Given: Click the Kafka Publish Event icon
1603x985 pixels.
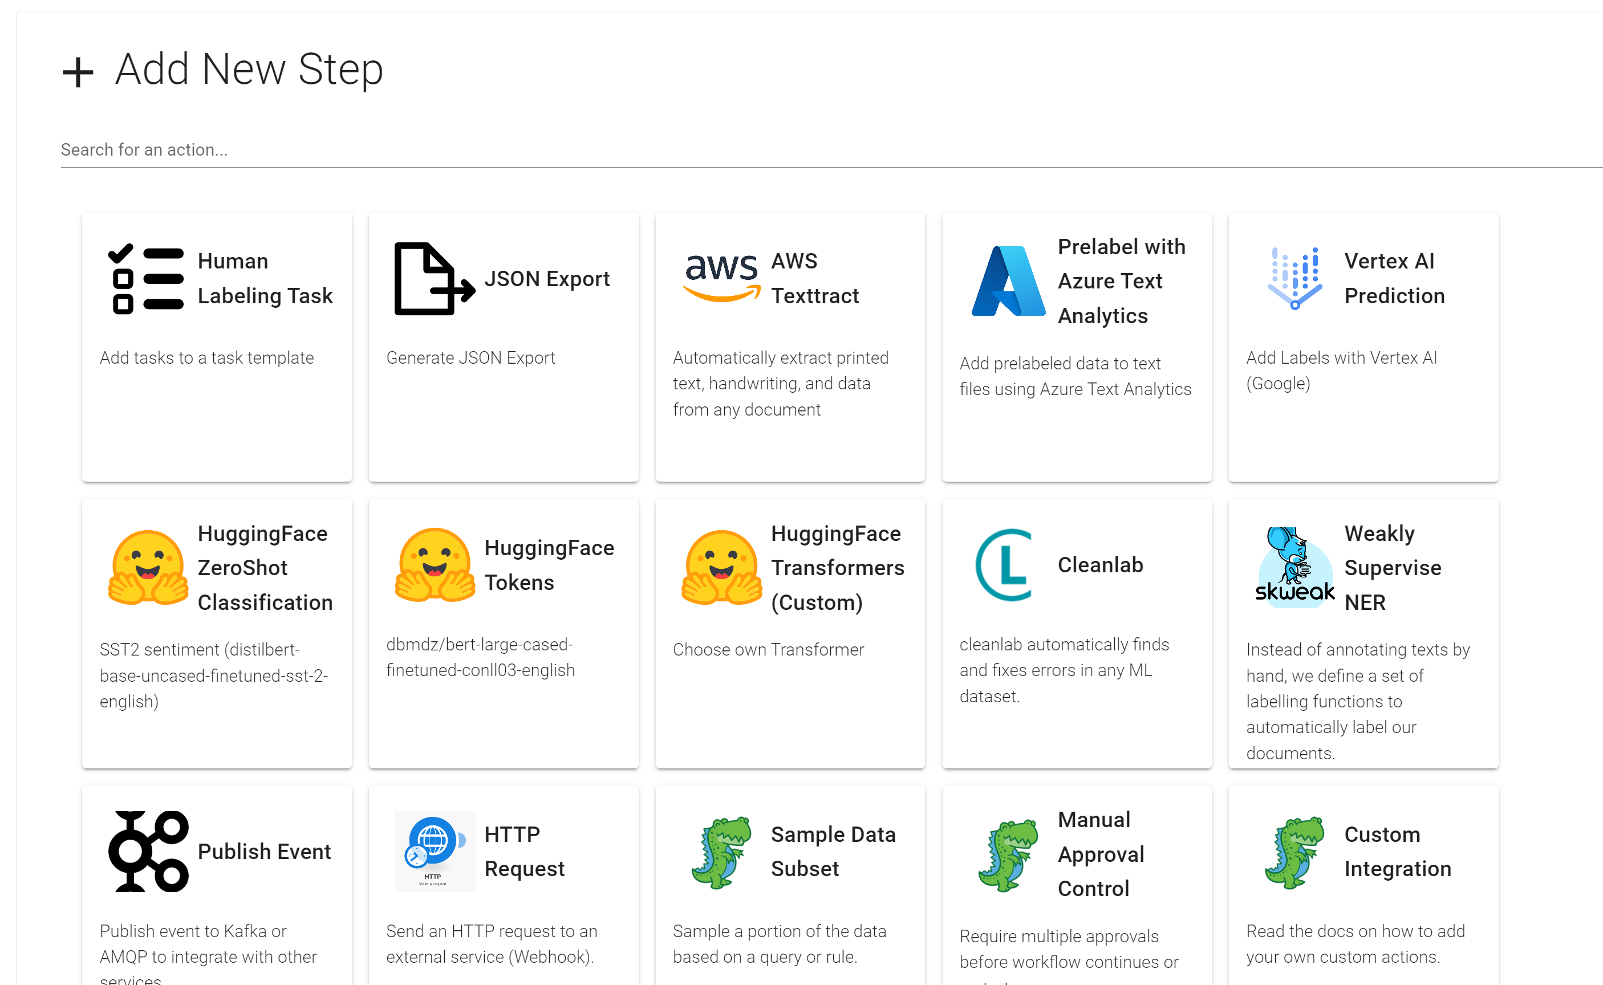Looking at the screenshot, I should click(148, 852).
